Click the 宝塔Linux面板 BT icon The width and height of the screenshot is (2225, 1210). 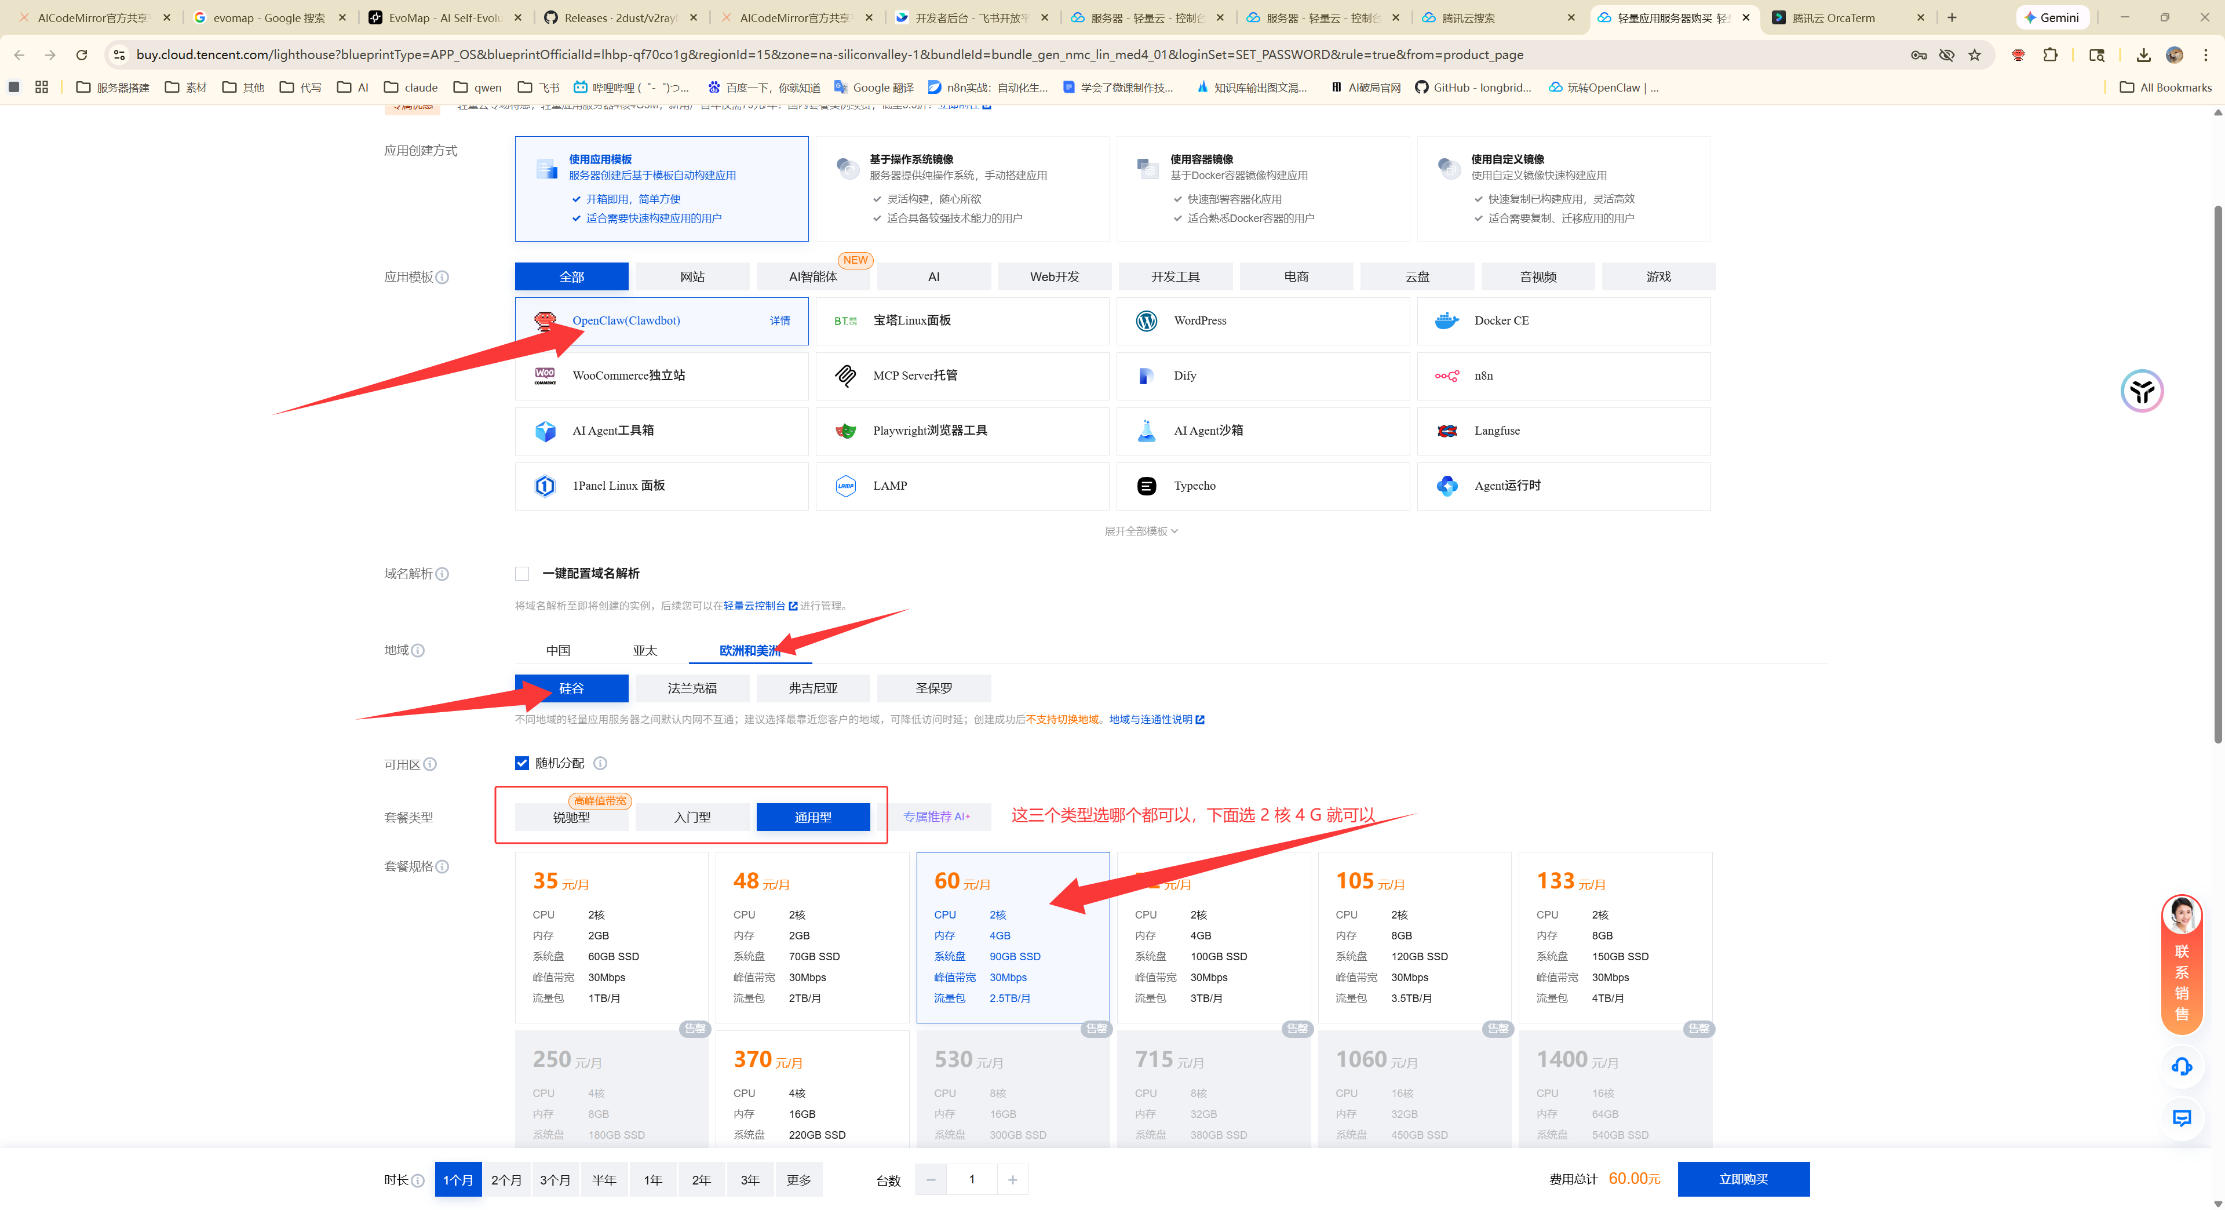pyautogui.click(x=845, y=320)
